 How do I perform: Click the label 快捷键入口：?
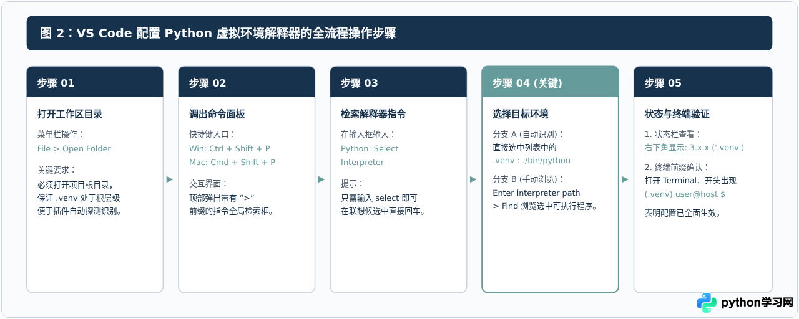tap(212, 134)
